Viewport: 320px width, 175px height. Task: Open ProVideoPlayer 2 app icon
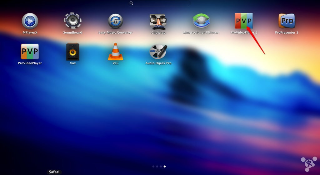[x=244, y=21]
